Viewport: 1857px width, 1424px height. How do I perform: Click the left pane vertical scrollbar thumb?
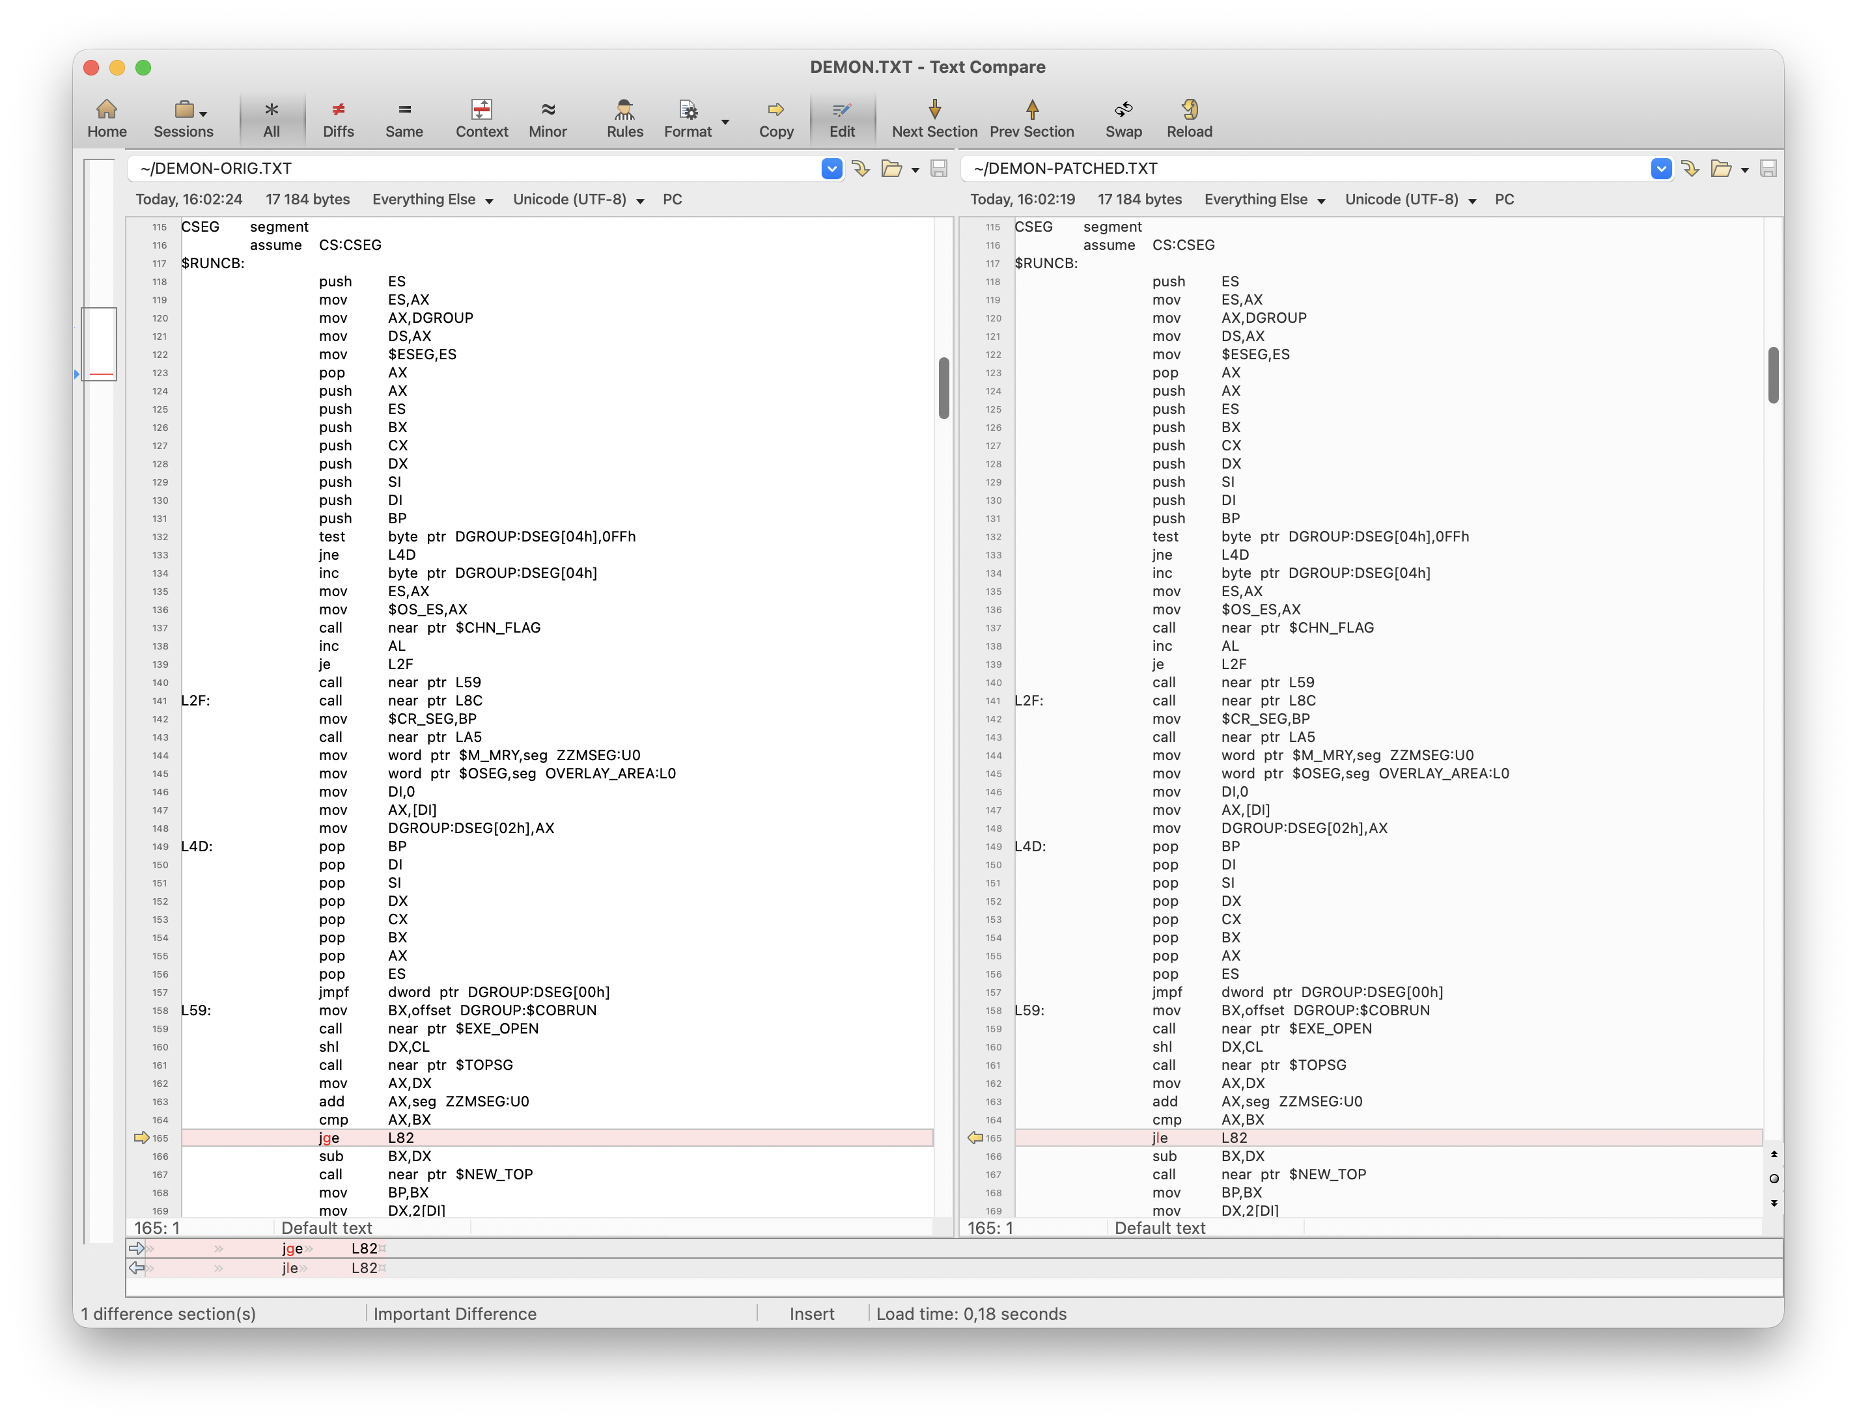coord(943,388)
